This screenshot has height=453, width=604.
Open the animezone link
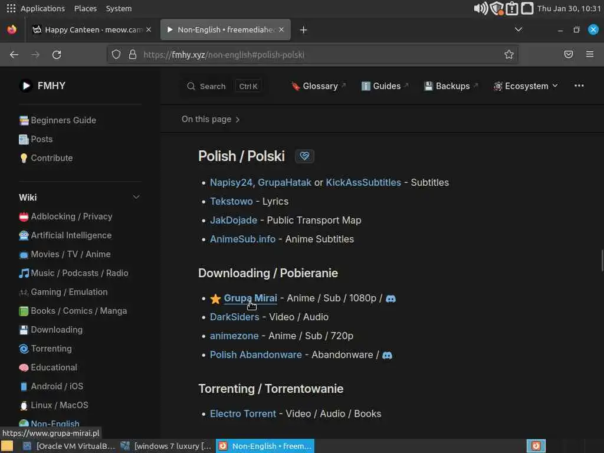(234, 336)
